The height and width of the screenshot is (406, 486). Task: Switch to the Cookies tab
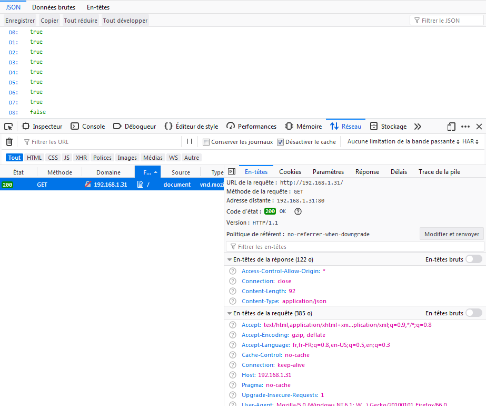(x=290, y=171)
